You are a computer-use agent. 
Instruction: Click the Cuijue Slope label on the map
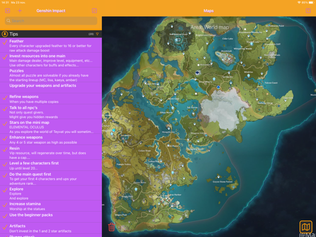pyautogui.click(x=145, y=151)
